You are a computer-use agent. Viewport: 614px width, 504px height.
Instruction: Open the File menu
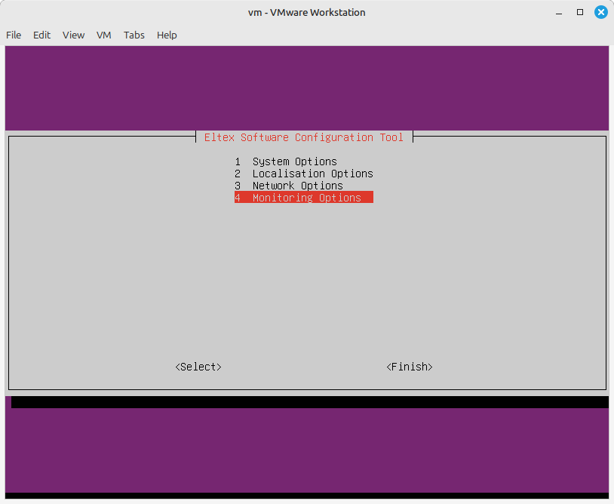pos(14,35)
